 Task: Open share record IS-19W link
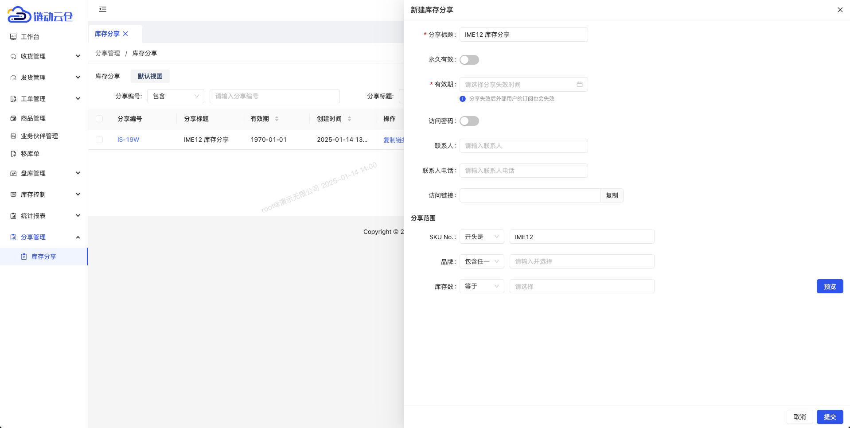pos(128,139)
